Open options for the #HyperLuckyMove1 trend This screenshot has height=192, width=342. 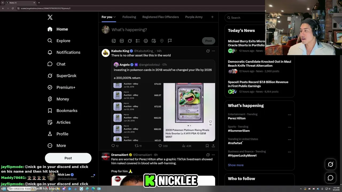coord(289,152)
